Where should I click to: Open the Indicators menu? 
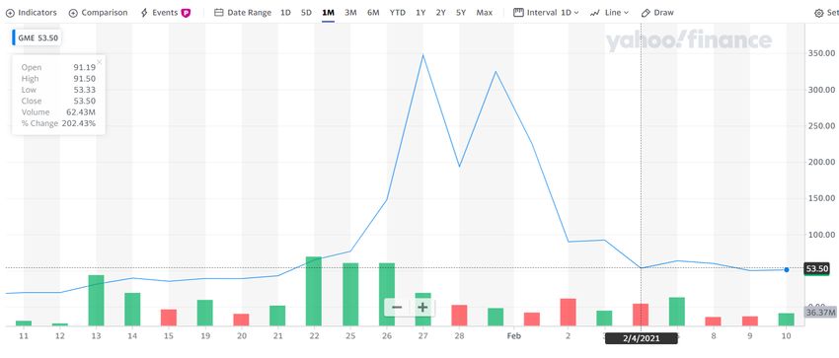coord(31,12)
